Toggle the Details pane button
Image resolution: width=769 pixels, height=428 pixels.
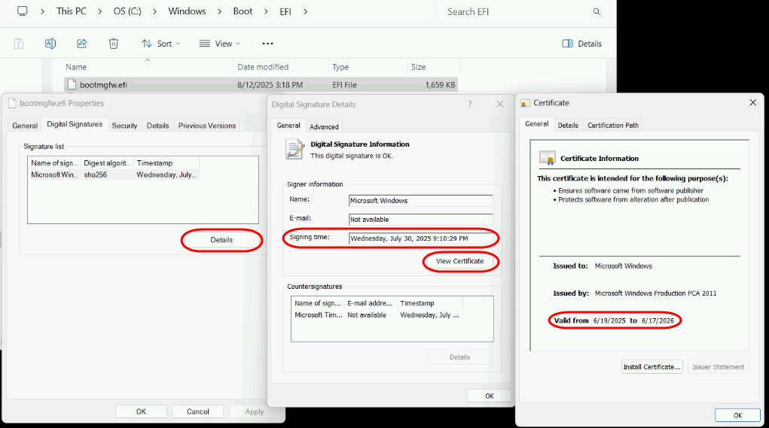[581, 44]
